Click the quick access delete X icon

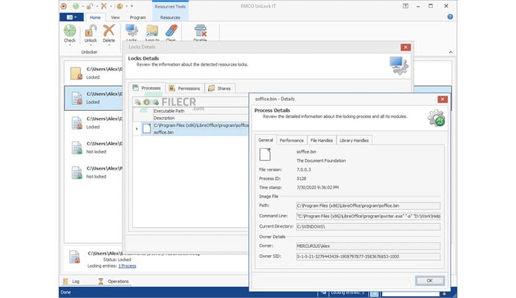(x=104, y=6)
